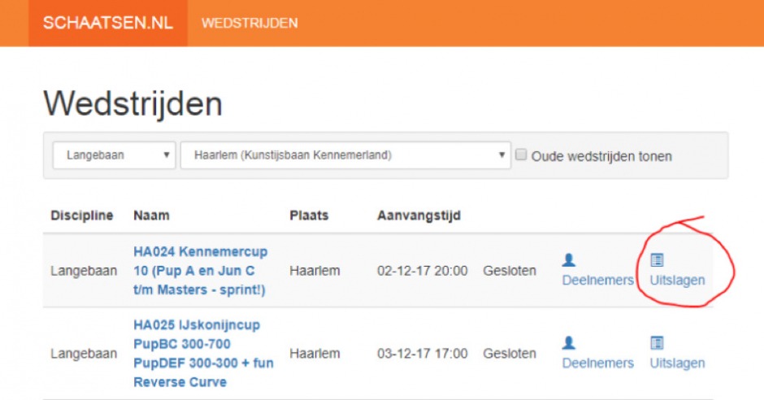Image resolution: width=764 pixels, height=400 pixels.
Task: Click the results list icon for HA025 IJskonijncup
Action: [657, 343]
